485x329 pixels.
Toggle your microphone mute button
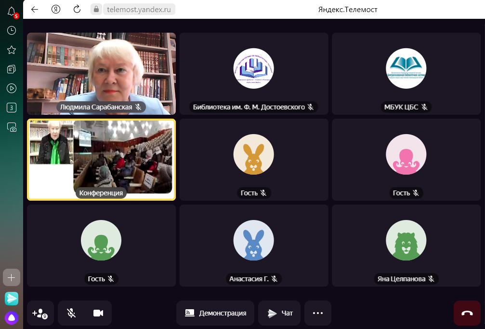71,313
